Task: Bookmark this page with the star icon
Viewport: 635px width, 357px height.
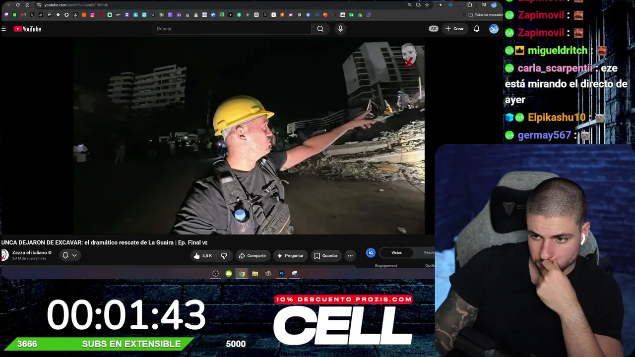Action: coord(427,5)
